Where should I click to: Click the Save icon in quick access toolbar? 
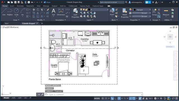(15, 2)
